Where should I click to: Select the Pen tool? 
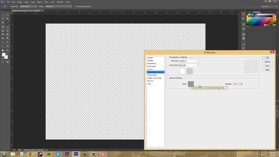pyautogui.click(x=3, y=42)
